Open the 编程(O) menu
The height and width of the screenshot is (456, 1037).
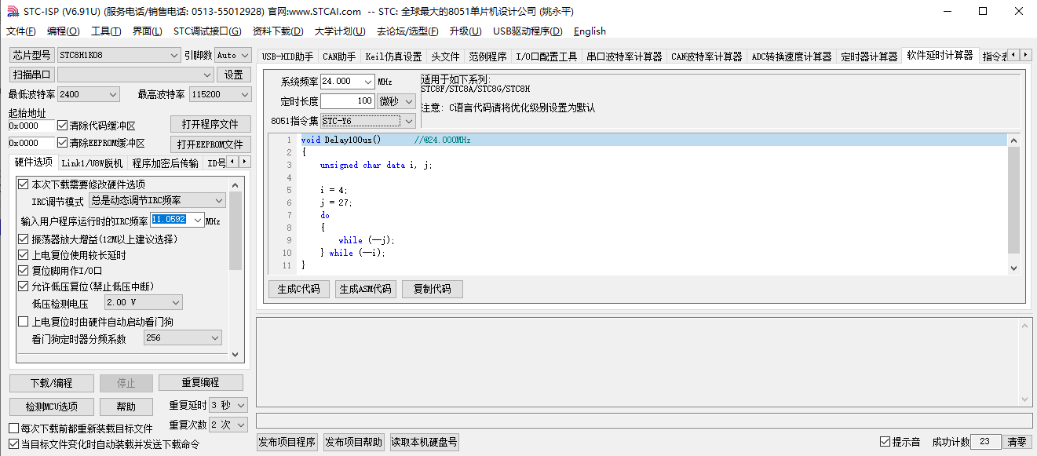(x=63, y=31)
